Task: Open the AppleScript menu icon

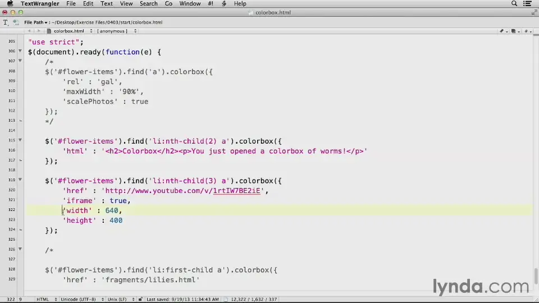Action: [224, 3]
